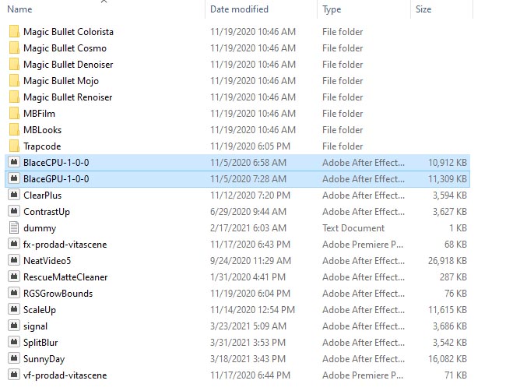506x391 pixels.
Task: Click the 10,912 KB size value
Action: tap(448, 163)
